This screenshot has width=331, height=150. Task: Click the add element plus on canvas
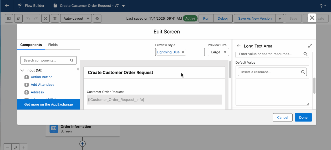(x=83, y=144)
